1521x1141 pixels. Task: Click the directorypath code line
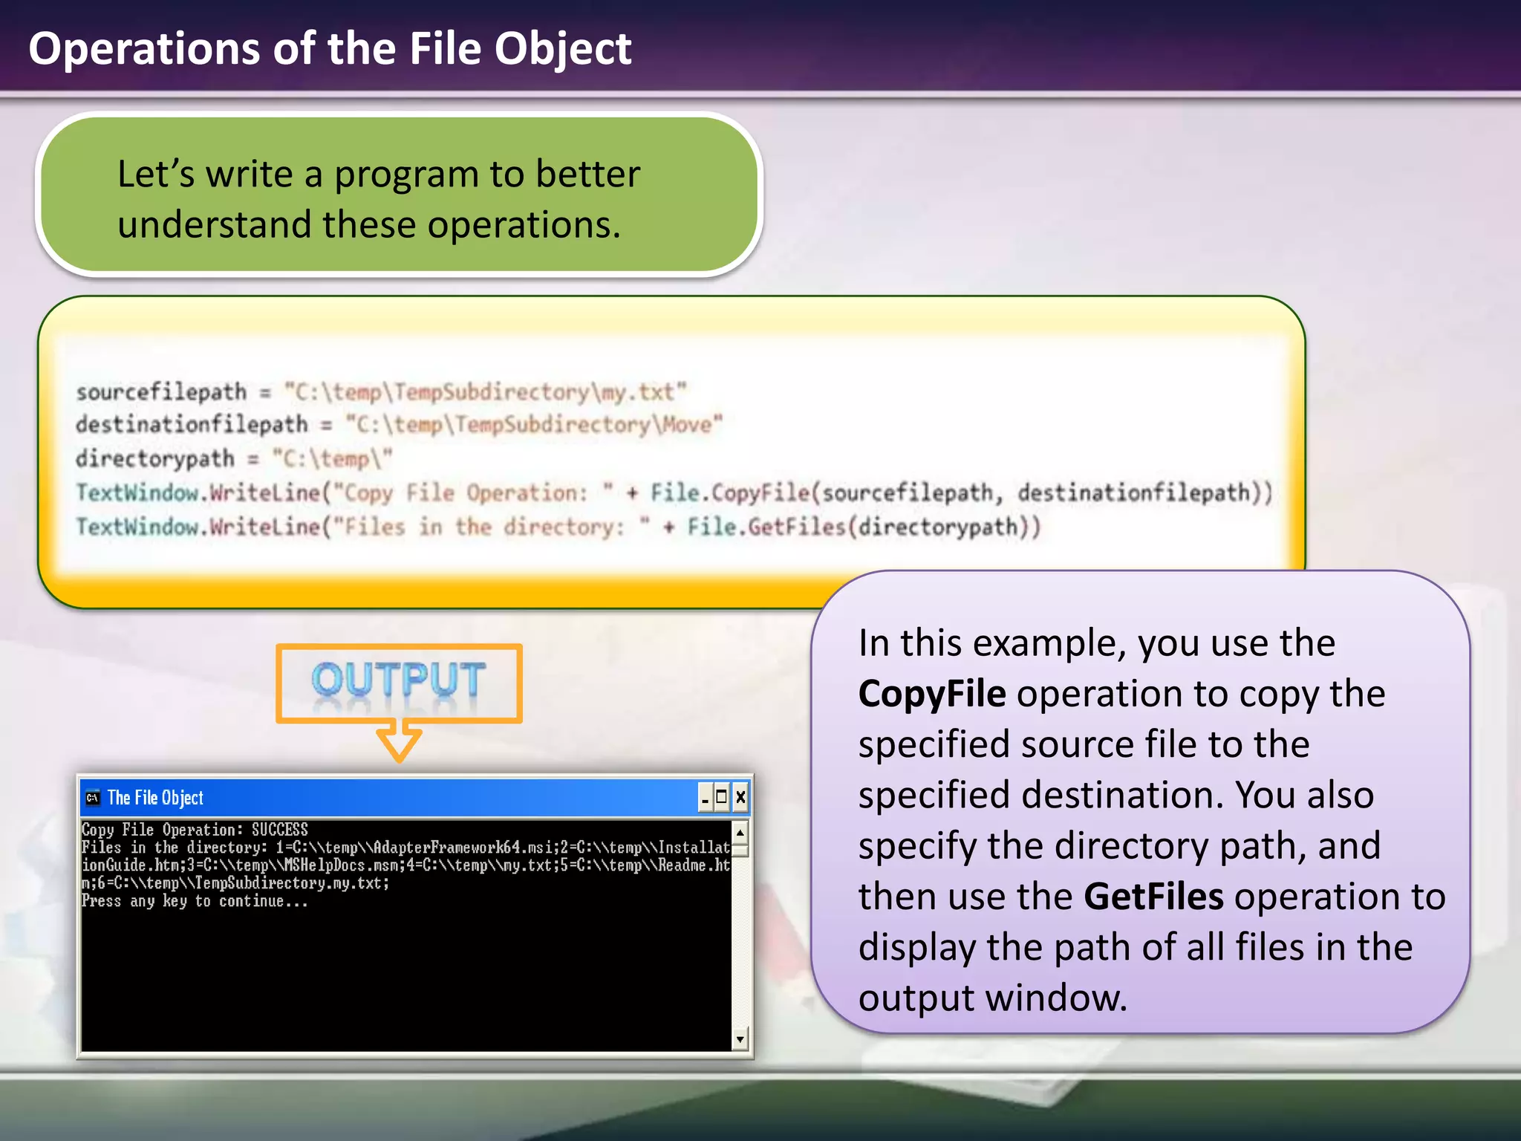click(233, 458)
